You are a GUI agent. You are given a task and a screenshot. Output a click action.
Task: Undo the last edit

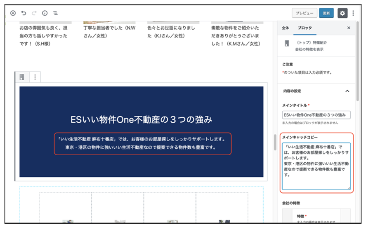point(24,13)
